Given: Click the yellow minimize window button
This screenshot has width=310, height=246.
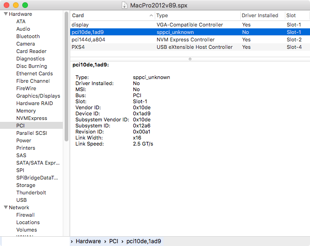Looking at the screenshot, I should tap(16, 5).
